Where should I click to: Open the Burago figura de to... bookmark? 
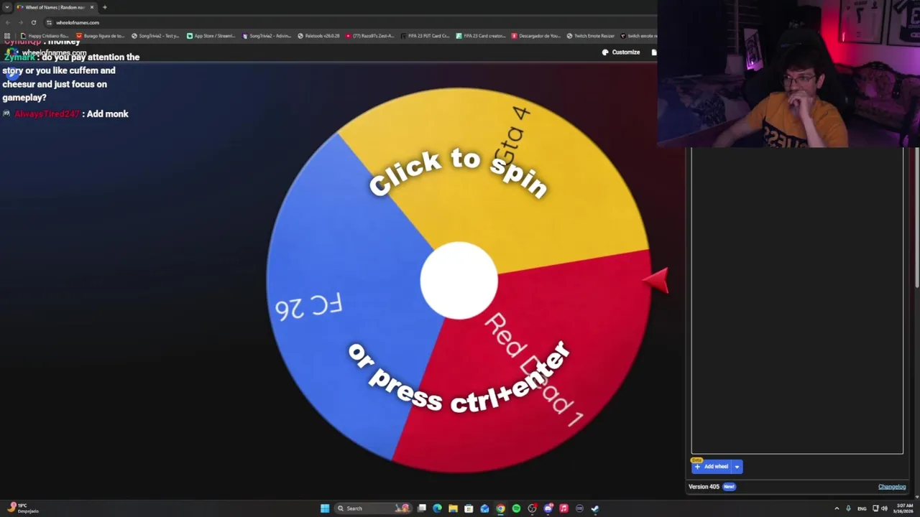pos(100,36)
